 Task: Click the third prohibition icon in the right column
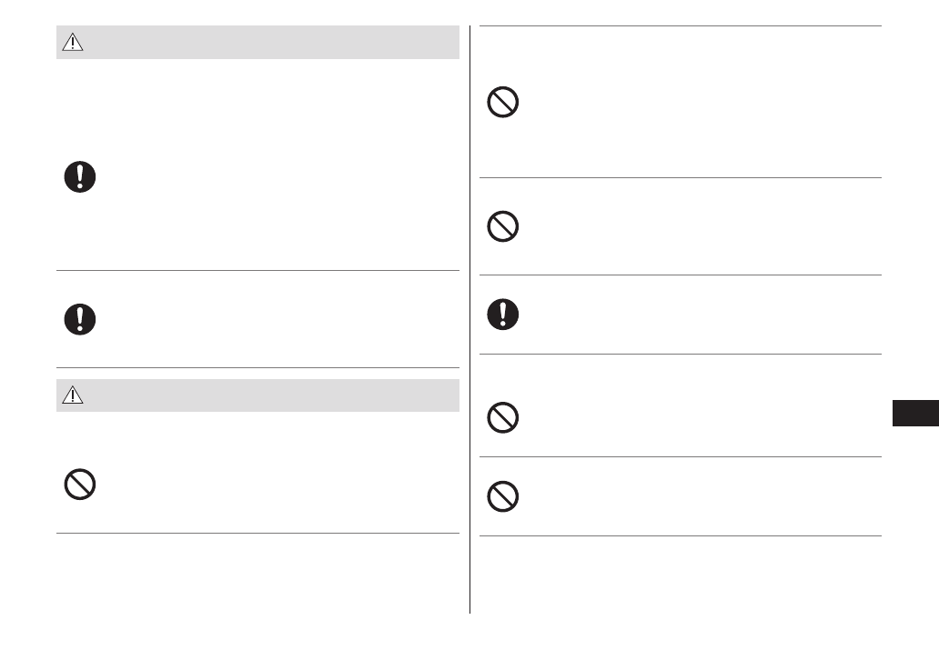tap(503, 417)
